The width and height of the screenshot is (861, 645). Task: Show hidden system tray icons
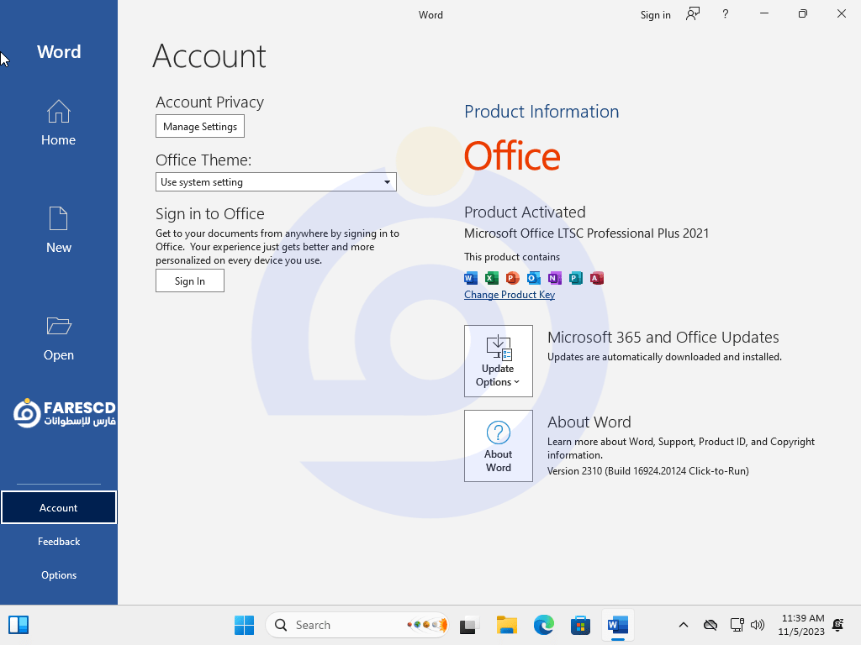[684, 625]
